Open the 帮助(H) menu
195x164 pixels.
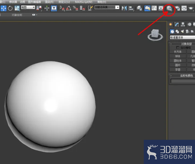coord(102,2)
